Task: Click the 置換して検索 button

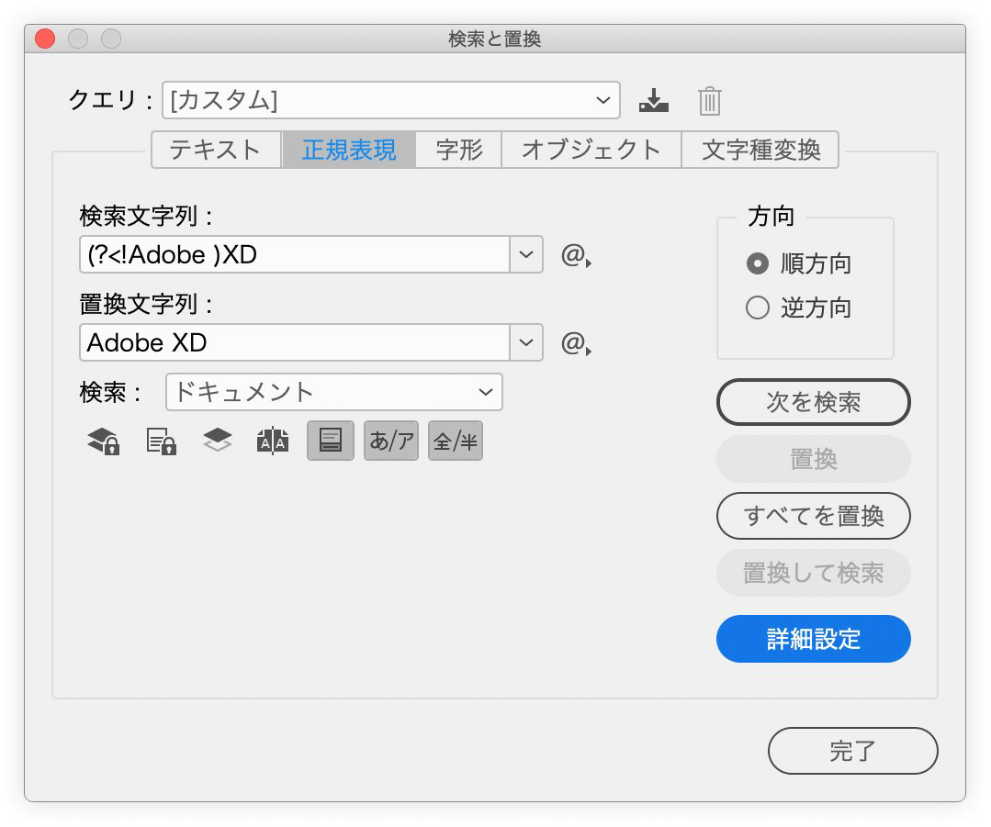Action: pyautogui.click(x=814, y=573)
